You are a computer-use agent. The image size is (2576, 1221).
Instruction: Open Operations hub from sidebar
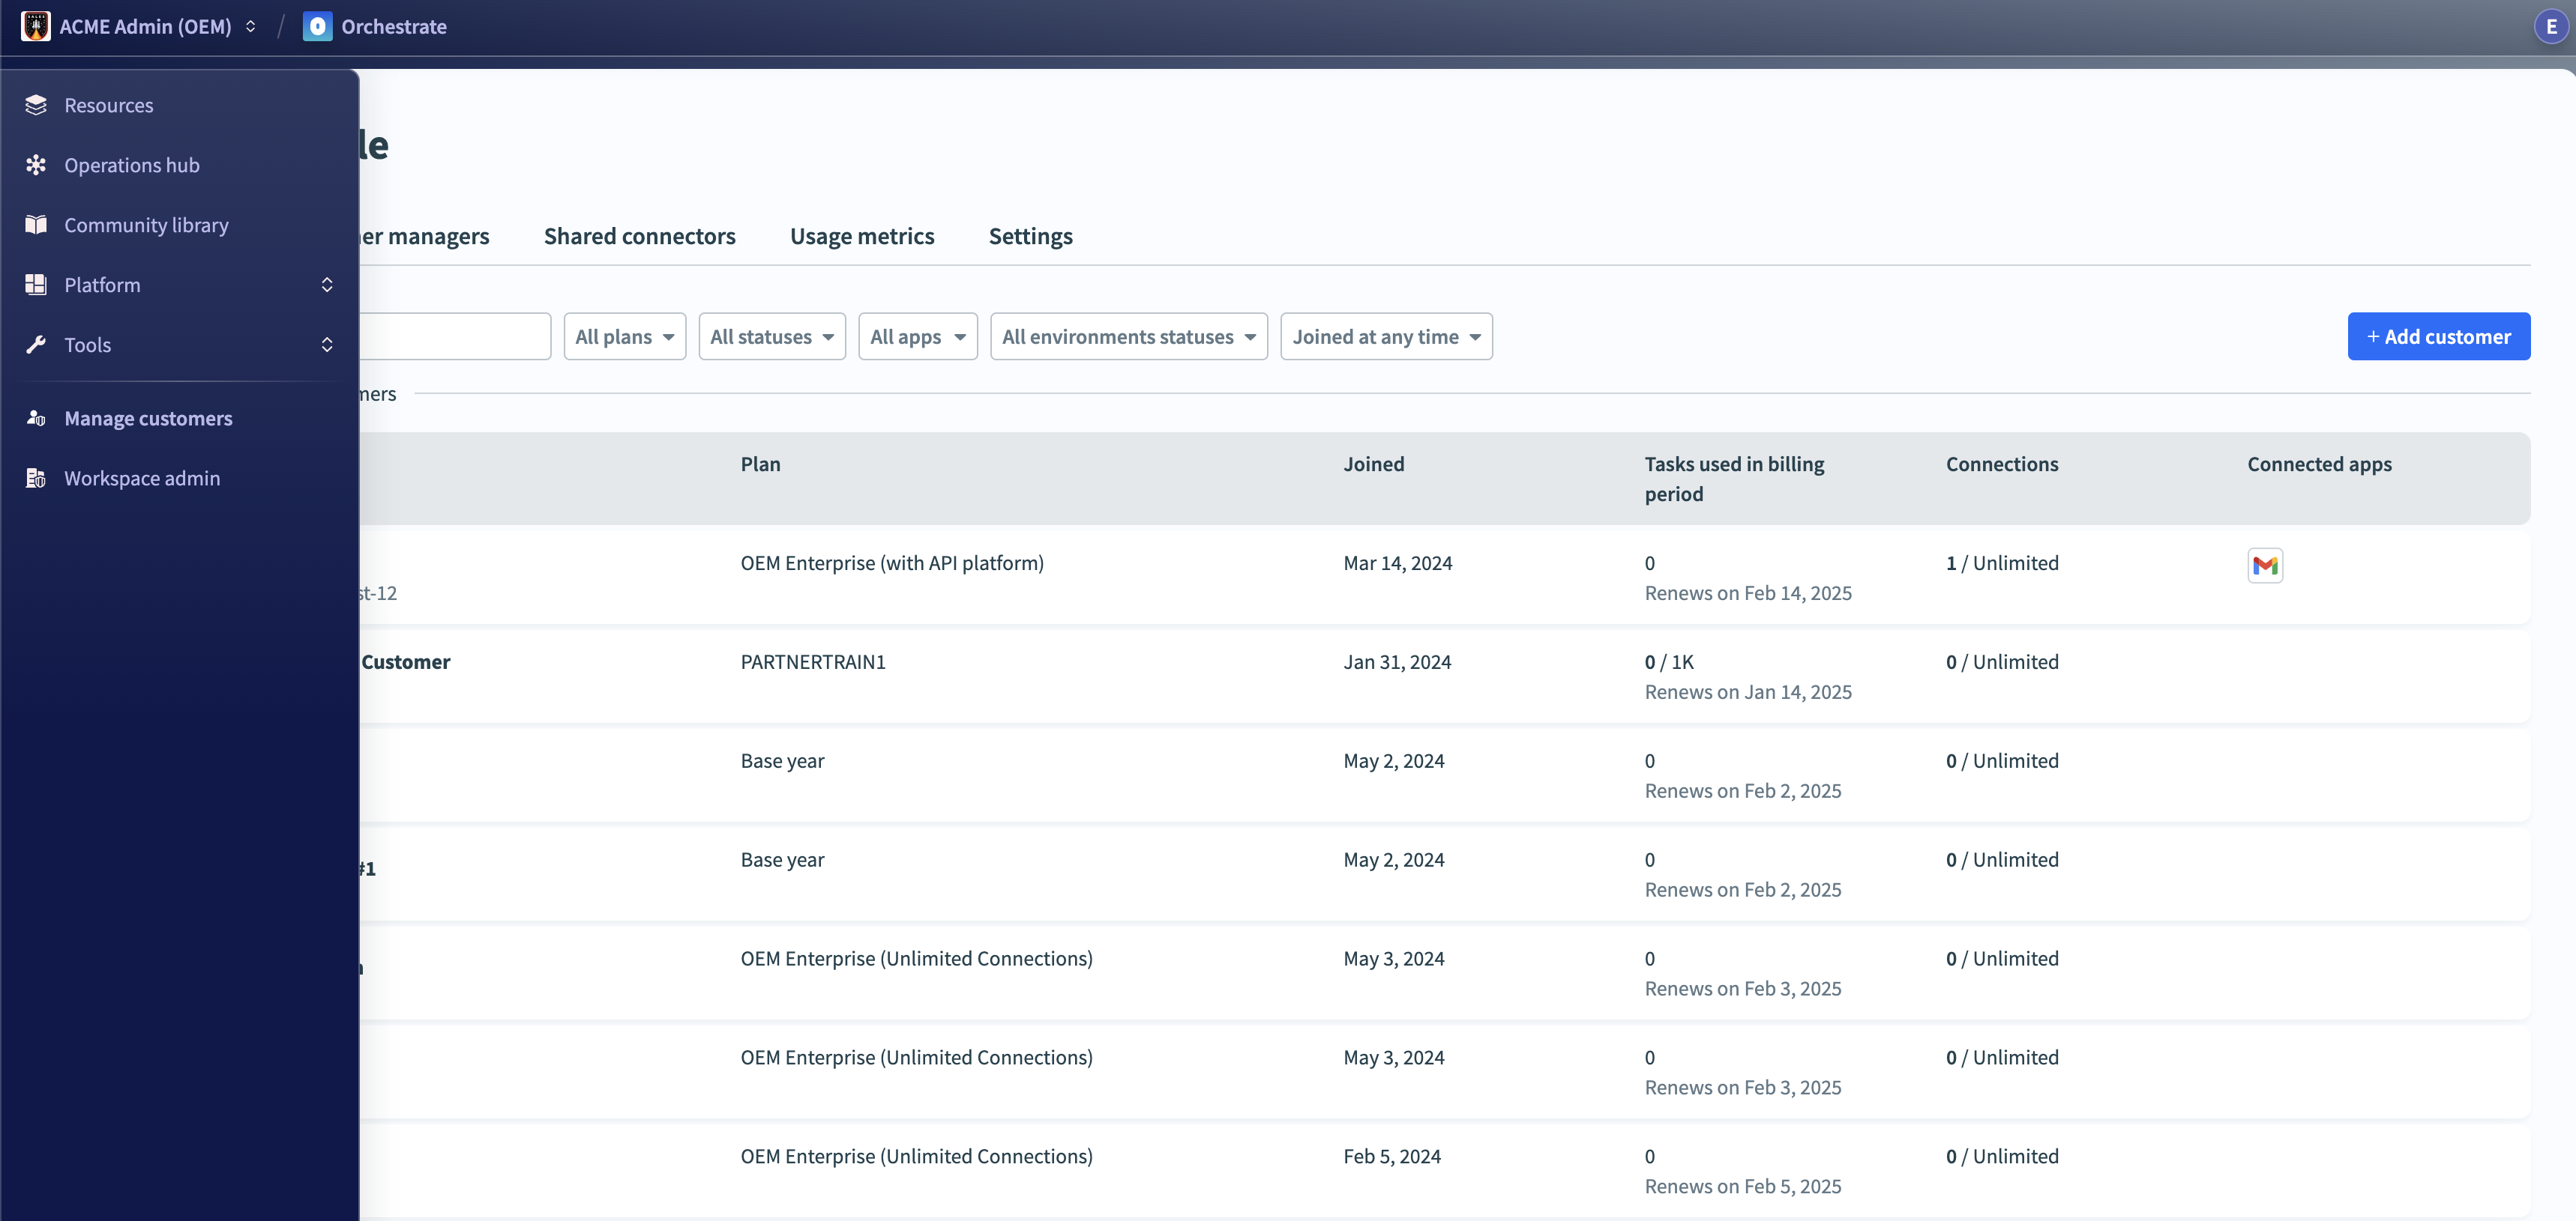(x=133, y=164)
